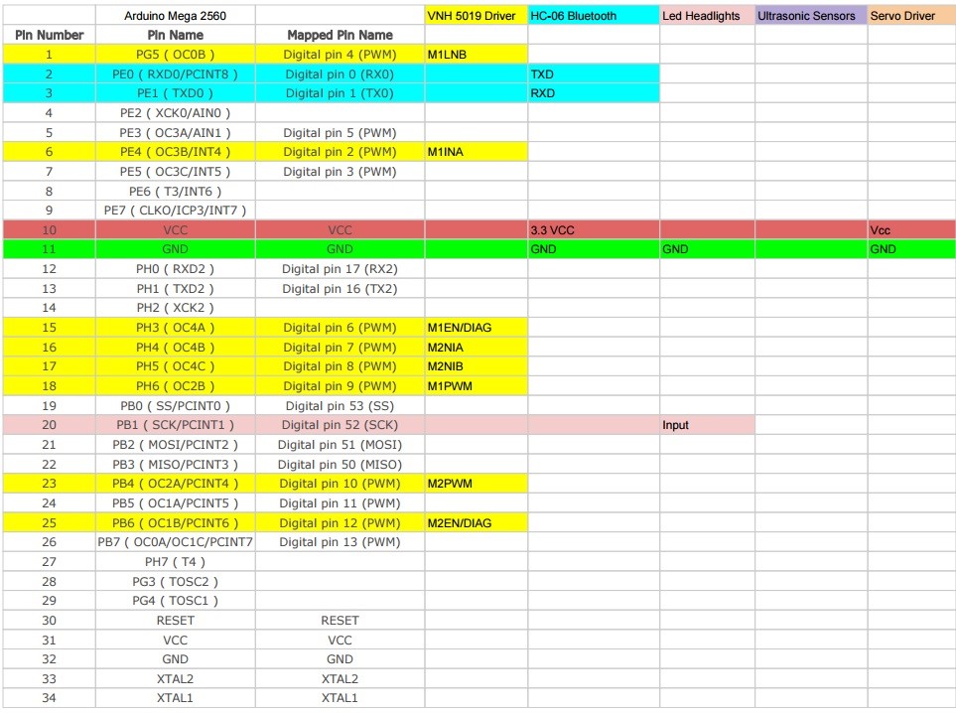The height and width of the screenshot is (713, 956).
Task: Click cell 'PE1 ( TXD0 )'
Action: [x=175, y=93]
